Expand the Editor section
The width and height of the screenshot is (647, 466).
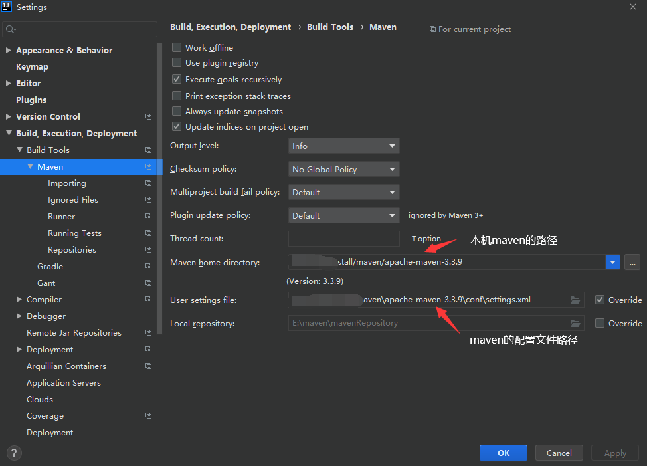click(x=8, y=83)
